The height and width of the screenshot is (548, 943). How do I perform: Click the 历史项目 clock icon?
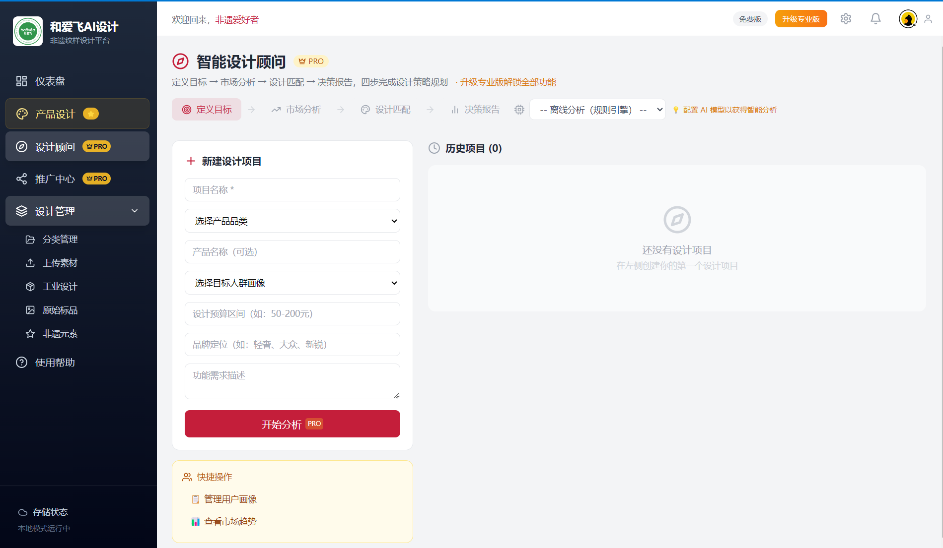434,148
